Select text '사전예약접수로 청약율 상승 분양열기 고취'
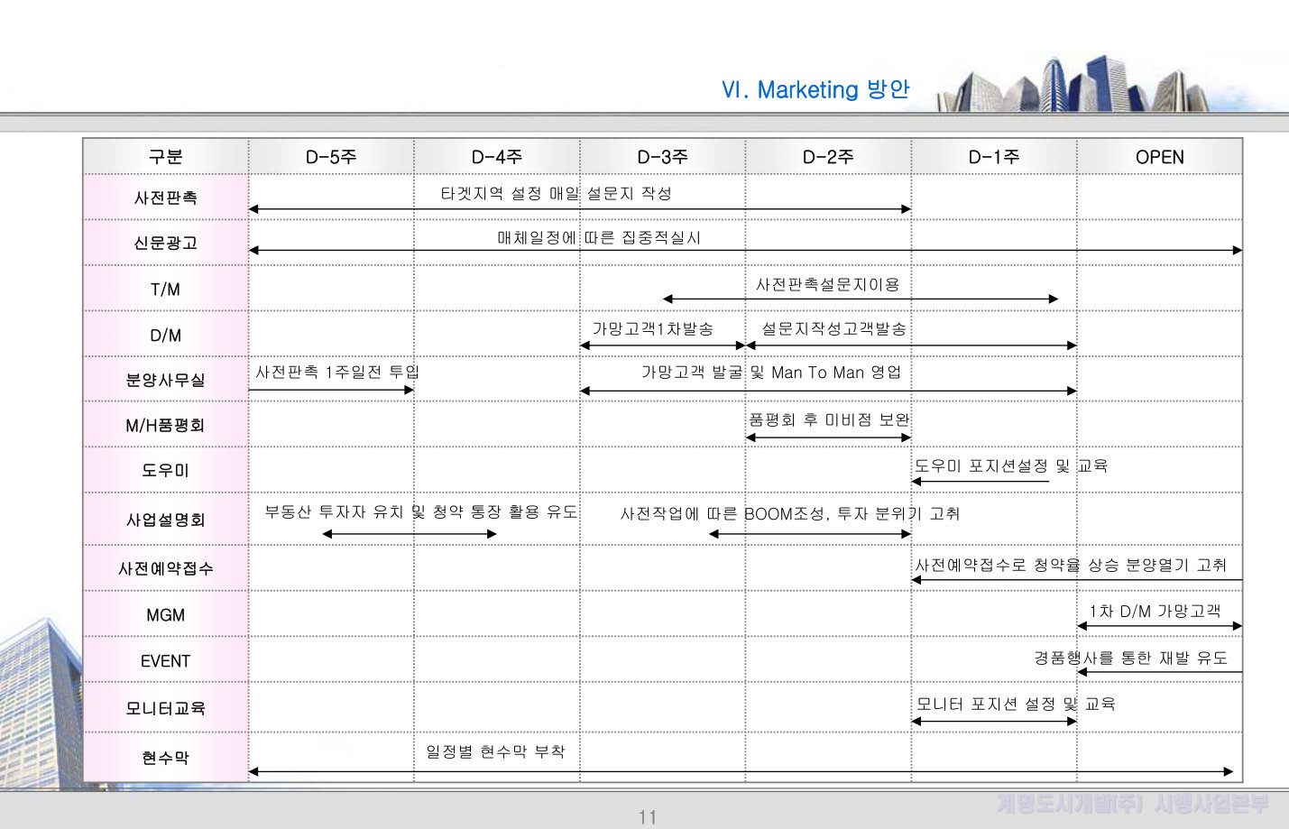1289x829 pixels. pyautogui.click(x=1072, y=565)
